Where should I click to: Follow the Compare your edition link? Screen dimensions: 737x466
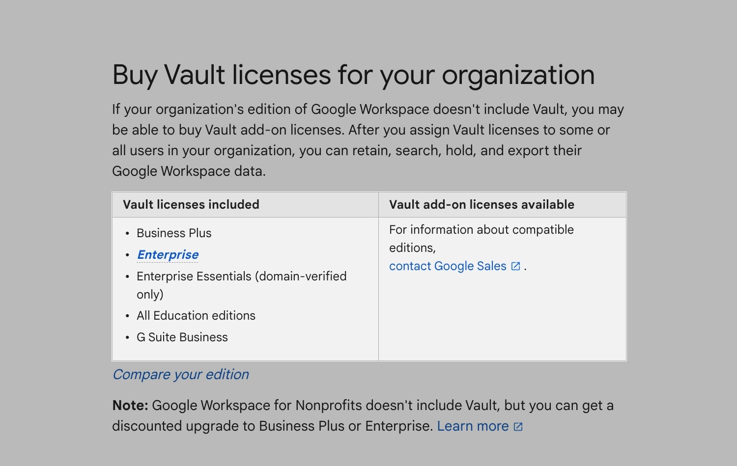click(180, 374)
